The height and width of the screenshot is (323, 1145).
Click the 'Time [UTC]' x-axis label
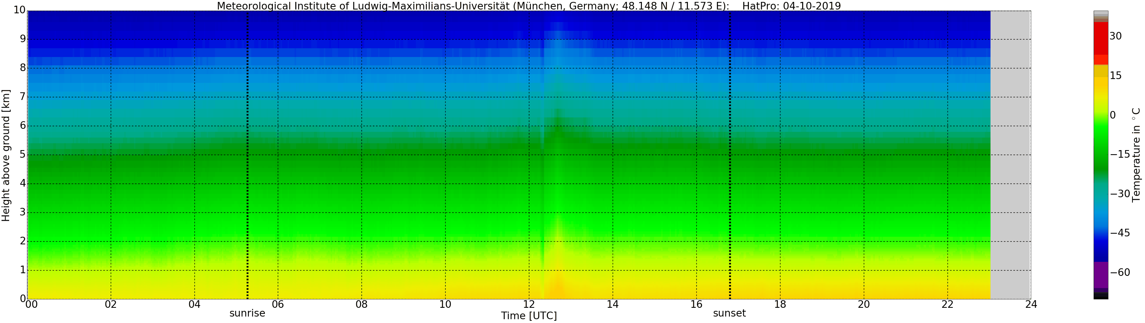529,316
